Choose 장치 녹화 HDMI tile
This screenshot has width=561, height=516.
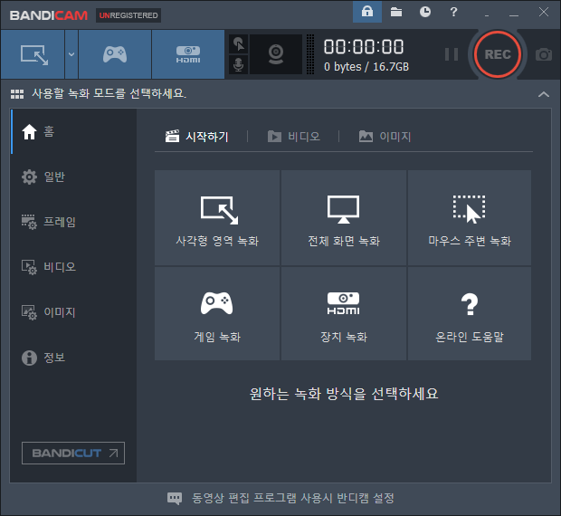[344, 313]
